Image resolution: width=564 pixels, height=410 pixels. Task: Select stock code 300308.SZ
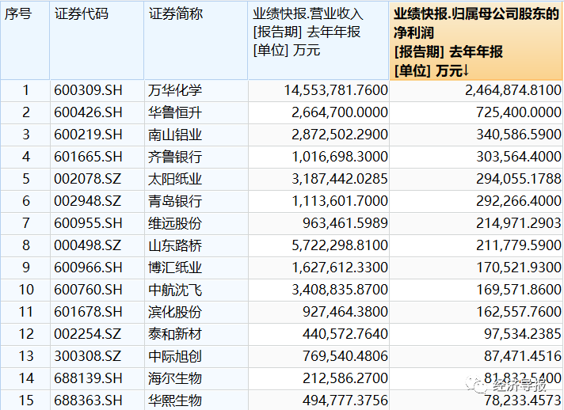pyautogui.click(x=87, y=356)
